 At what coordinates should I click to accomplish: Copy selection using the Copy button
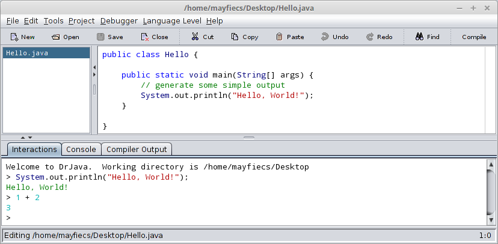pos(245,37)
